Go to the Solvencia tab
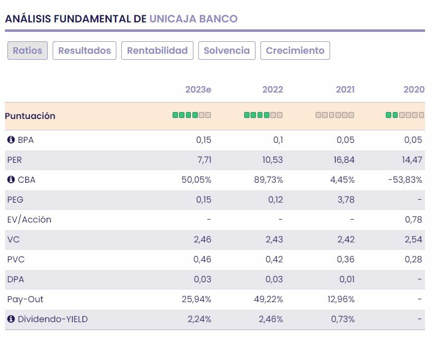This screenshot has height=350, width=433. tap(227, 51)
